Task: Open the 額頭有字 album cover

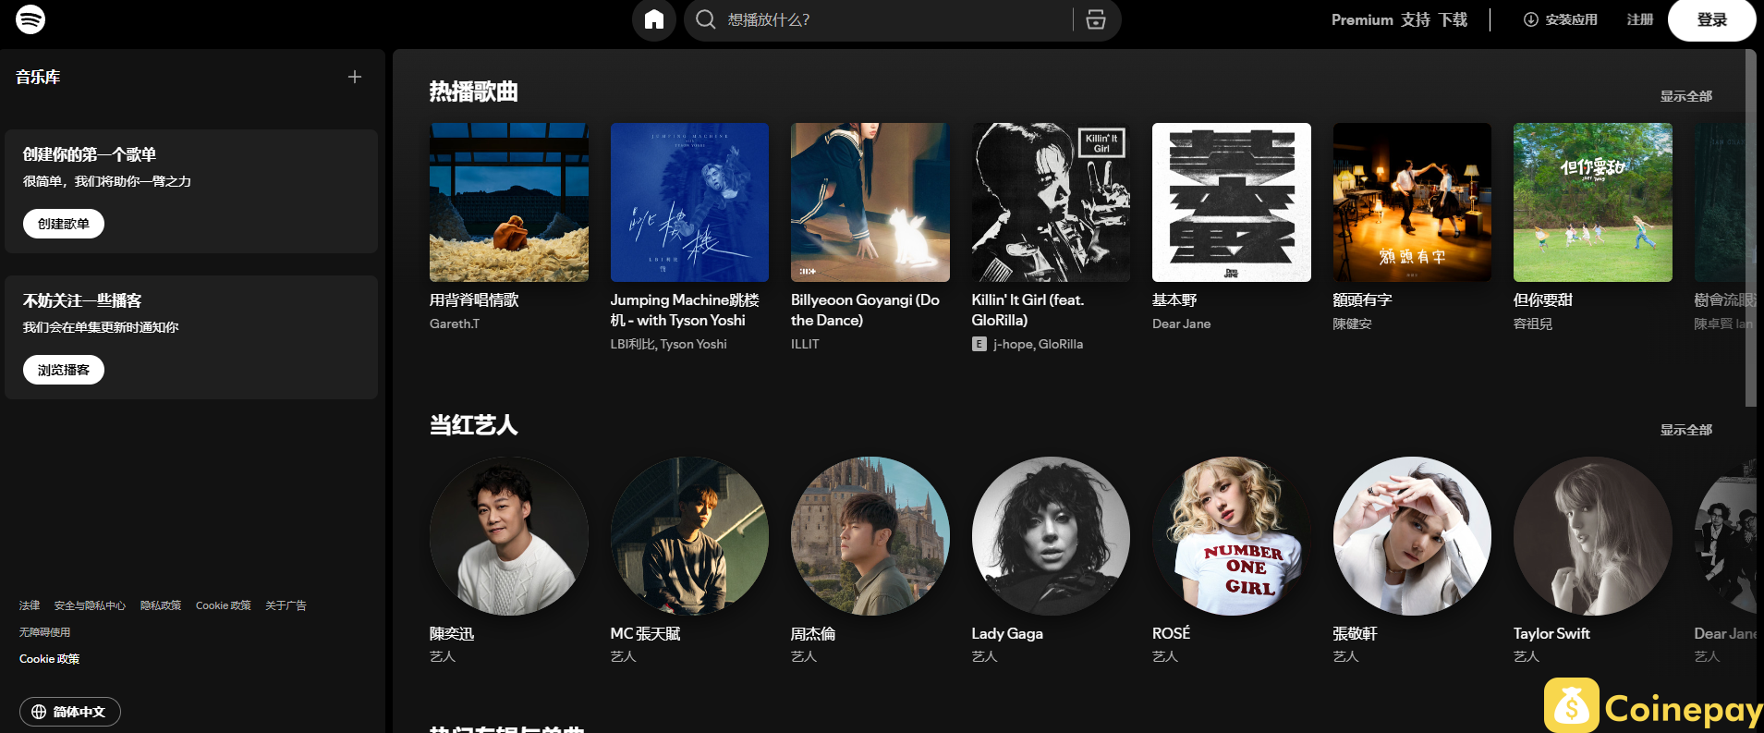Action: click(1412, 202)
